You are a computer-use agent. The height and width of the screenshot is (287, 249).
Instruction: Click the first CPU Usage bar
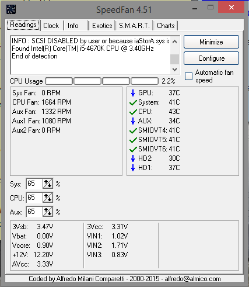pyautogui.click(x=59, y=81)
